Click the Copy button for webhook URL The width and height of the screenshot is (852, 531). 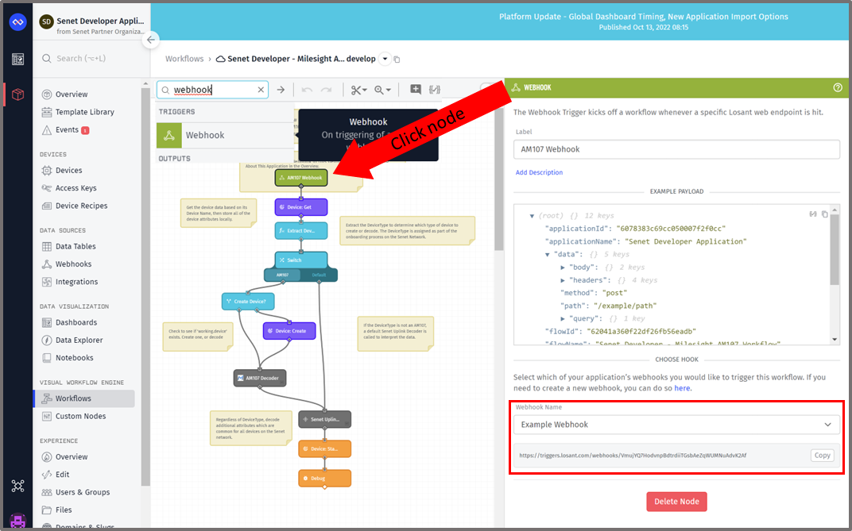(822, 456)
